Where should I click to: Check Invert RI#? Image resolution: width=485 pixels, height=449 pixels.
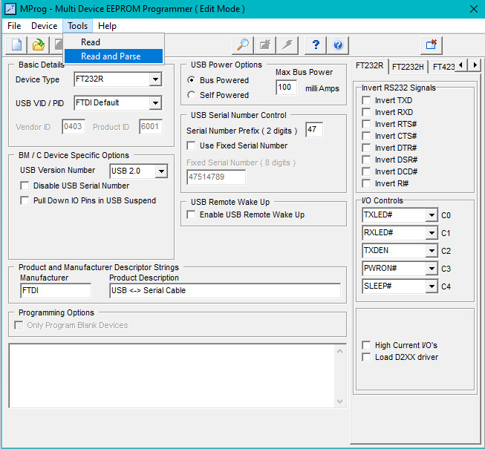tap(366, 183)
